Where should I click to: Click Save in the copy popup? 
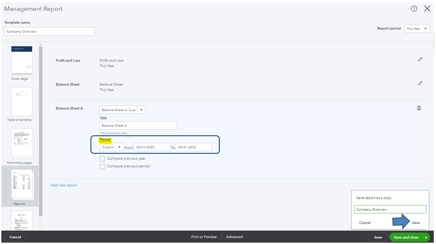point(416,223)
